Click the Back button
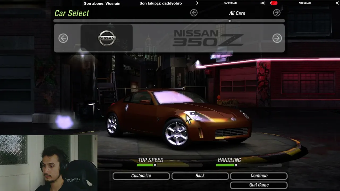Image resolution: width=340 pixels, height=191 pixels. click(200, 176)
